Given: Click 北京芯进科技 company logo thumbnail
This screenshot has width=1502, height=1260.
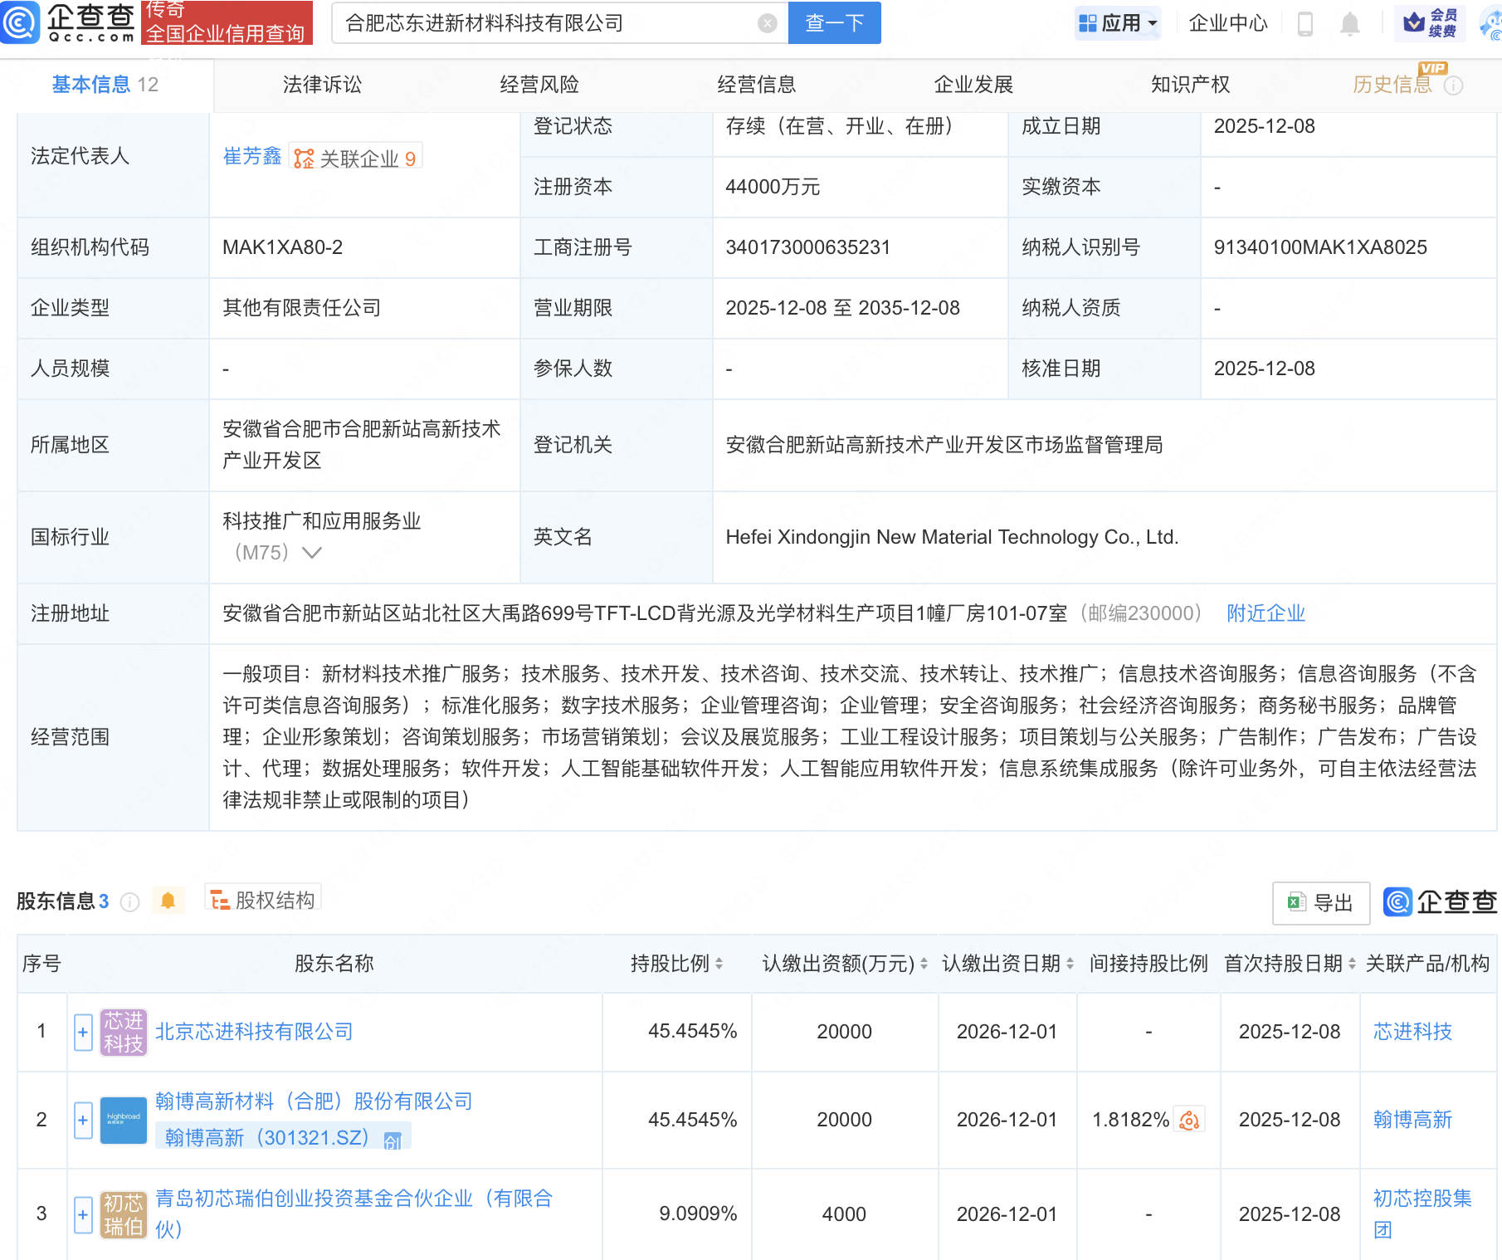Looking at the screenshot, I should click(x=123, y=1032).
